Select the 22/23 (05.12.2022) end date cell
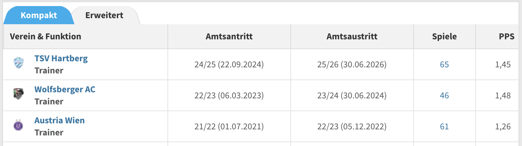 (x=352, y=126)
